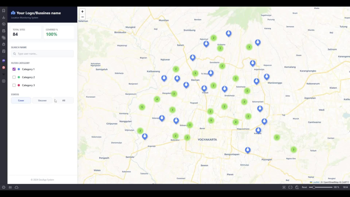Click the Covered 100% card
Screen dimensions: 350x197
coord(59,32)
